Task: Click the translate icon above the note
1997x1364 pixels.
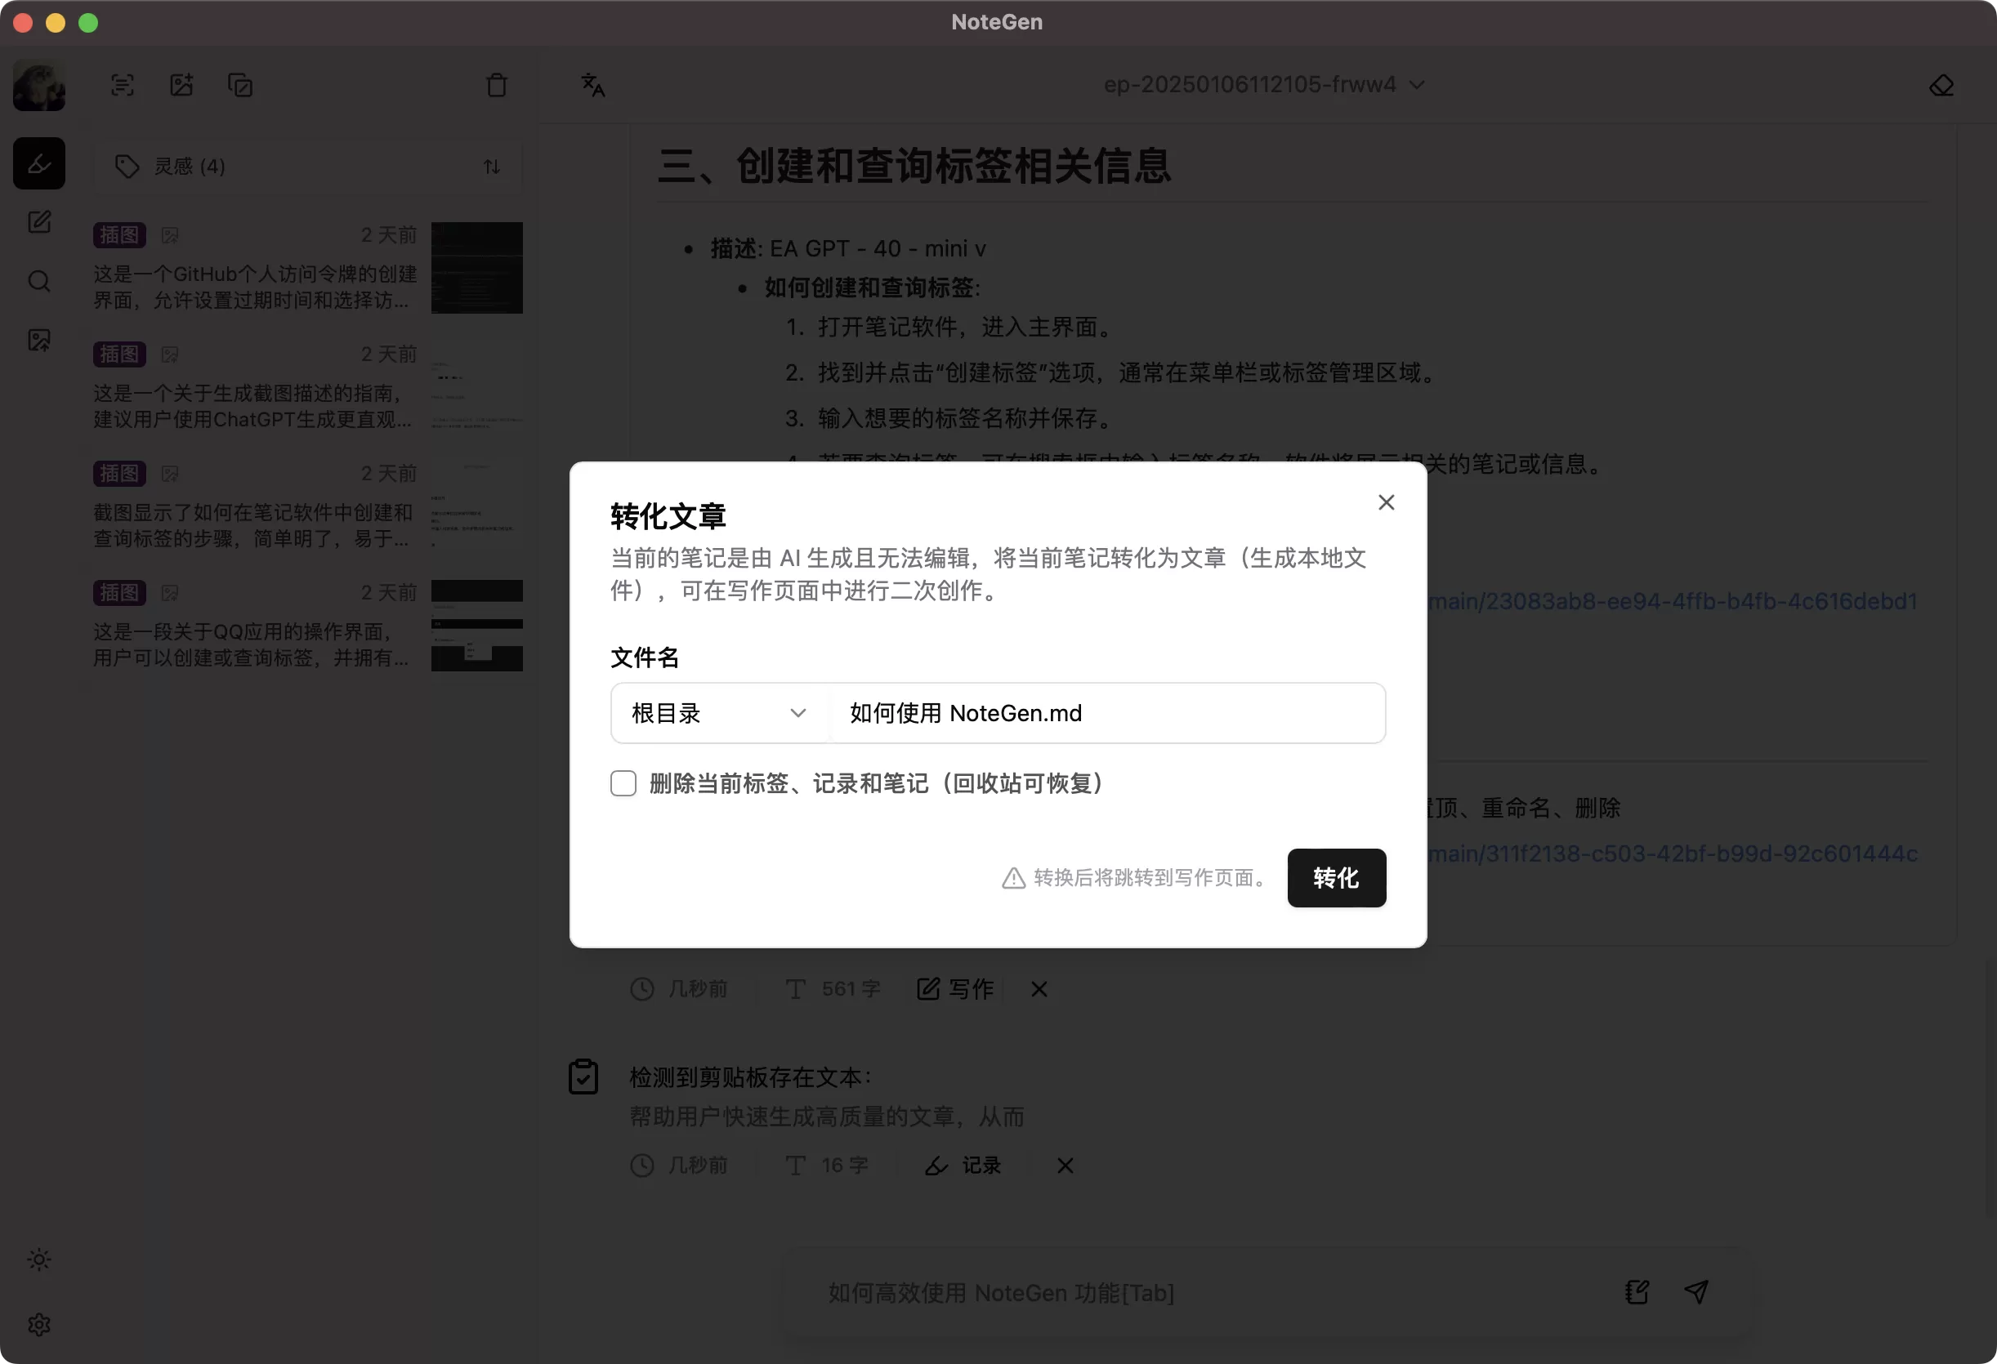Action: coord(592,84)
